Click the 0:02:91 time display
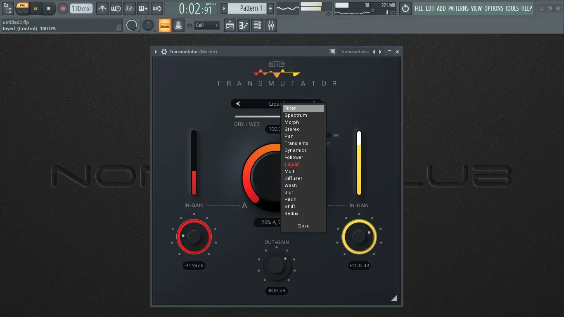 click(x=192, y=8)
